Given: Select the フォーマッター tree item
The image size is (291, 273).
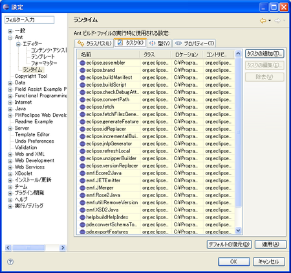Looking at the screenshot, I should tap(44, 63).
